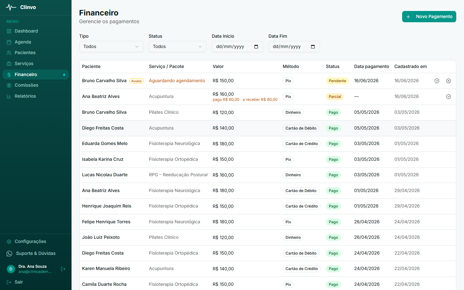
Task: Expand the Tipo filter dropdown
Action: (111, 47)
